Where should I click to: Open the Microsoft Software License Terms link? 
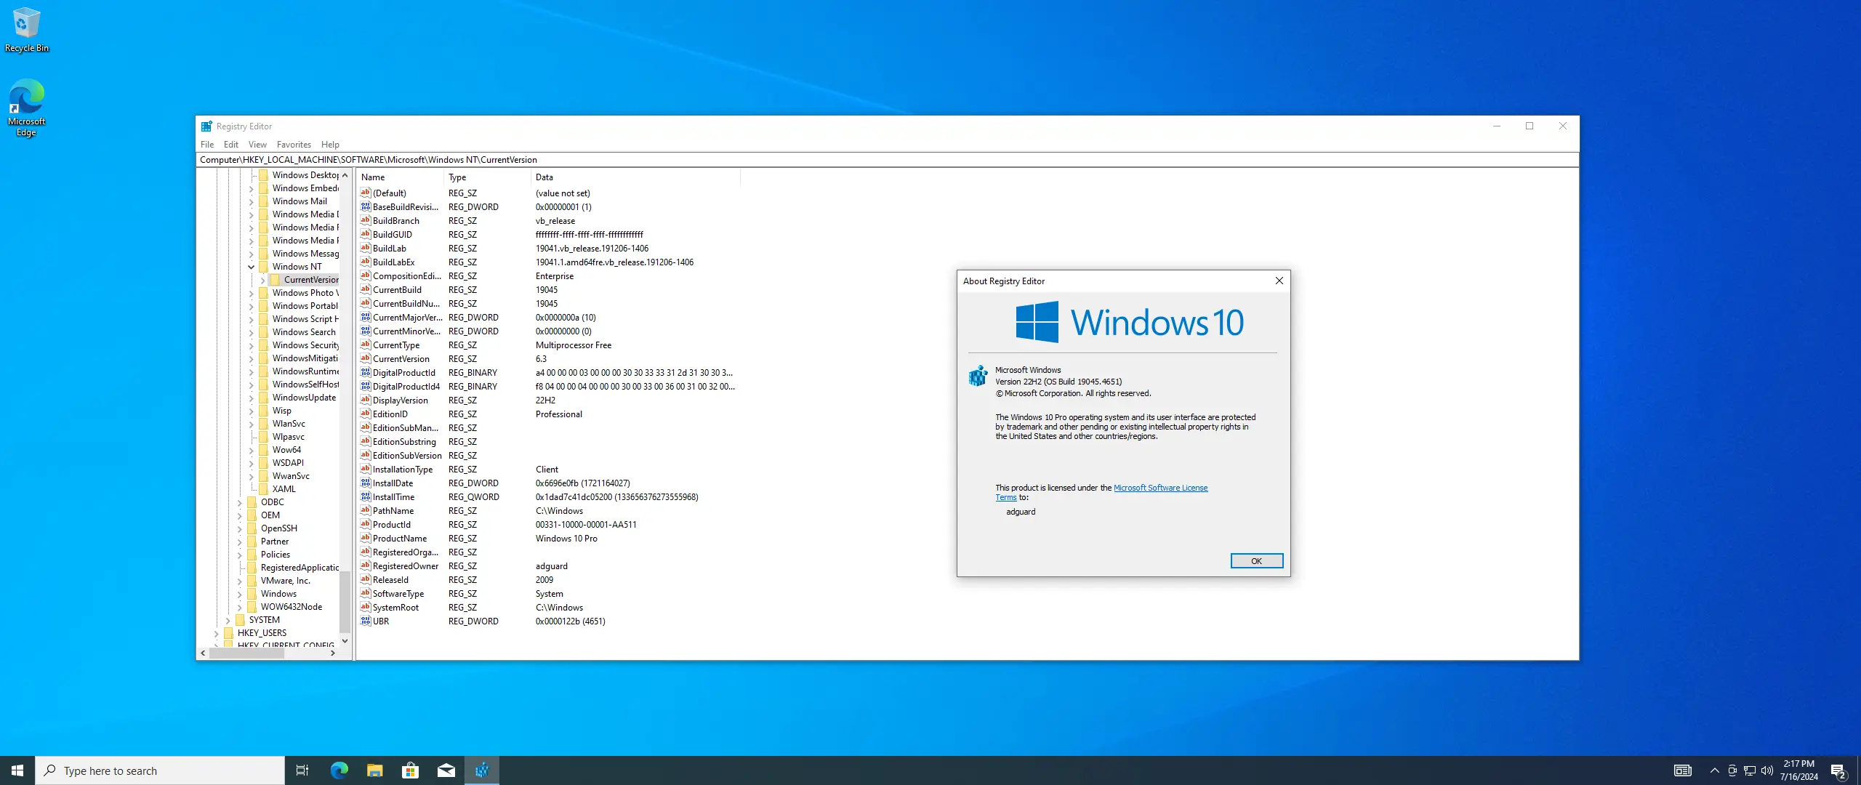tap(1160, 488)
